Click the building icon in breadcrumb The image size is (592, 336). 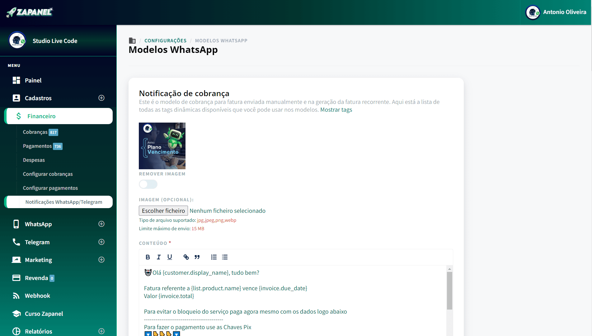pos(132,40)
